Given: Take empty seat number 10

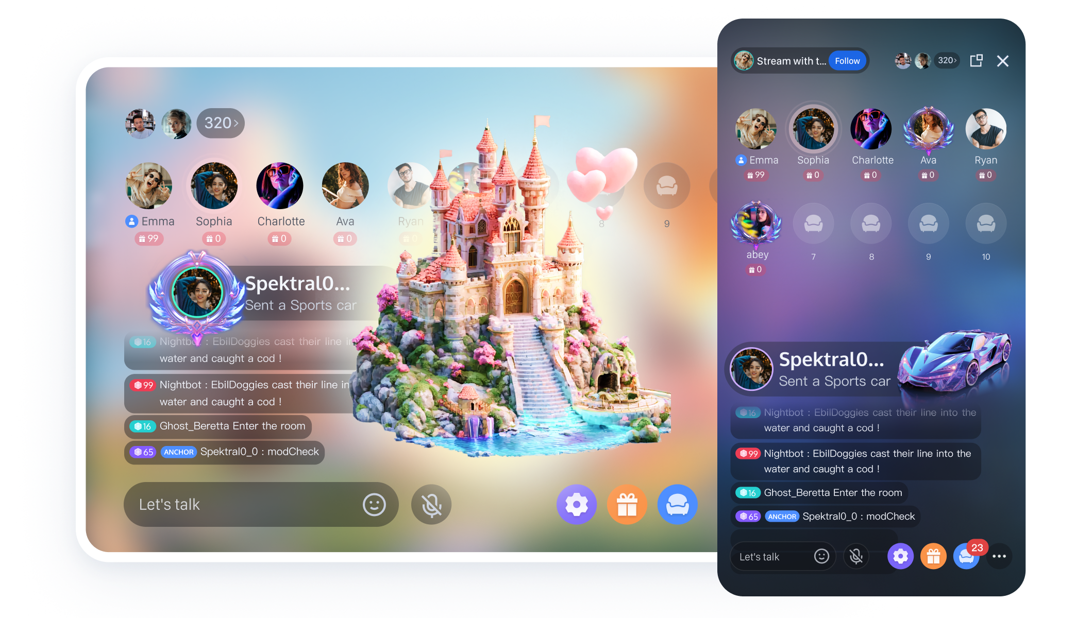Looking at the screenshot, I should 985,224.
